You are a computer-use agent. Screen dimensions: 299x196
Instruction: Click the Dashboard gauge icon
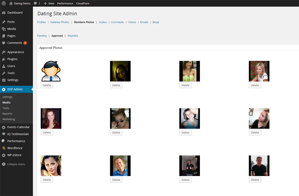(x=4, y=13)
